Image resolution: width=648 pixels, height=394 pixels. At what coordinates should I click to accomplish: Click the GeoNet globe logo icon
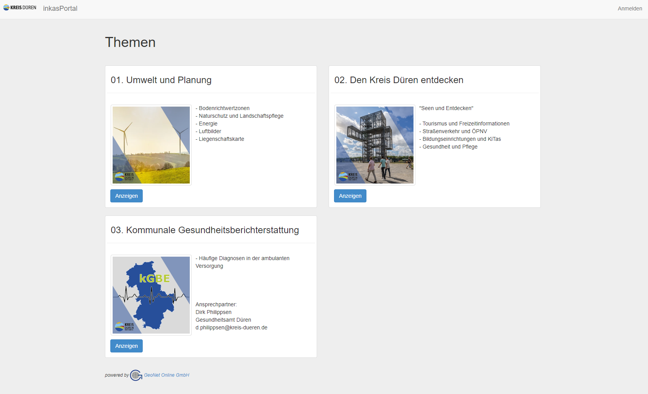tap(136, 375)
